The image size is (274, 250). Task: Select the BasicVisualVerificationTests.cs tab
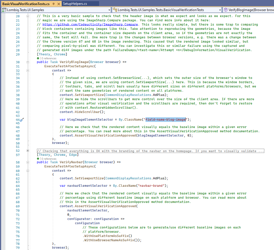point(26,4)
